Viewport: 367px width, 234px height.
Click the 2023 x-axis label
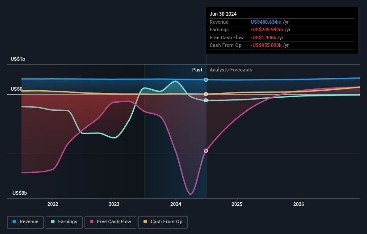coord(114,204)
